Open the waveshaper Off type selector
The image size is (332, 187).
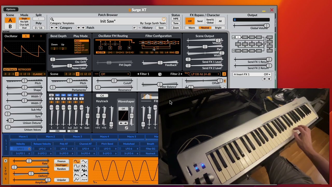123,109
